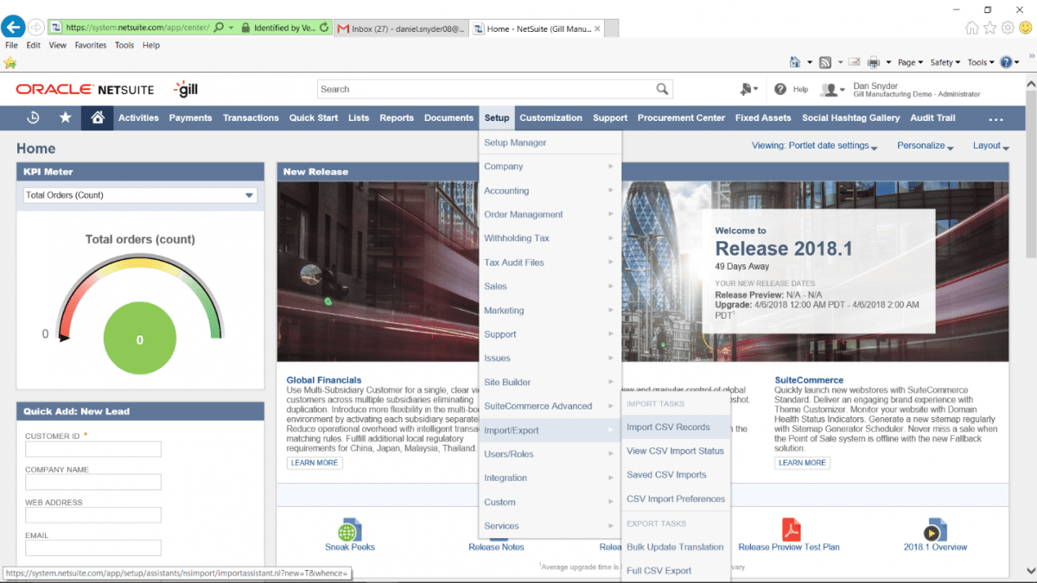Click the Sneak Peeks globe icon
Viewport: 1037px width, 583px height.
tap(349, 533)
